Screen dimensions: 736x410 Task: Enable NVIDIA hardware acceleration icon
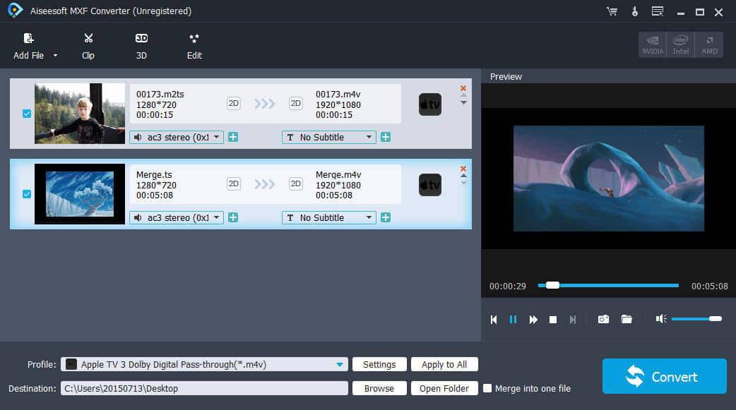(x=652, y=44)
